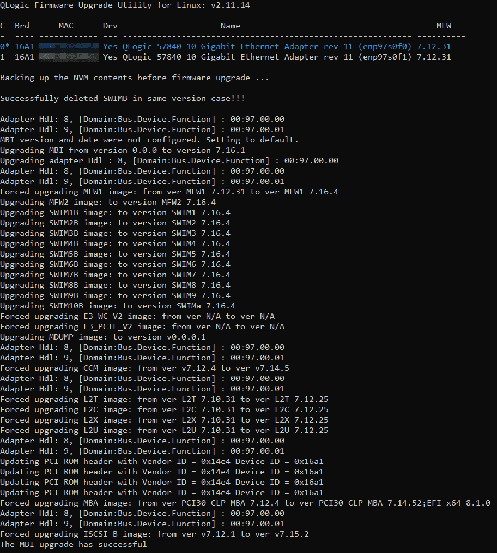Click the 'Upgrading SWIM3B image' line

pos(115,233)
